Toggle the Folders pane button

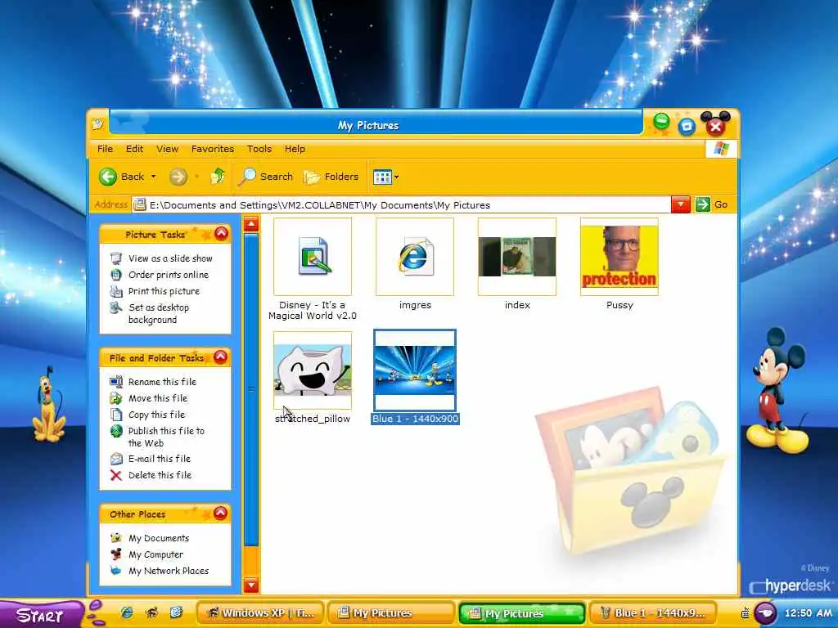point(331,177)
